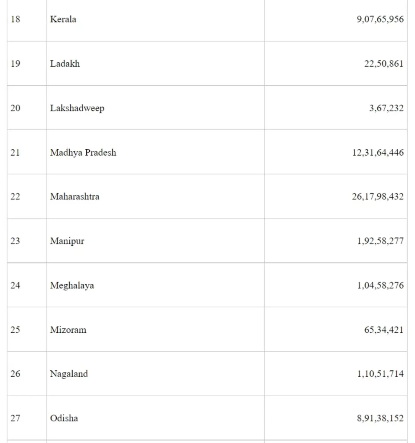Select the Madhya Pradesh cell
Image resolution: width=415 pixels, height=443 pixels.
click(x=83, y=153)
